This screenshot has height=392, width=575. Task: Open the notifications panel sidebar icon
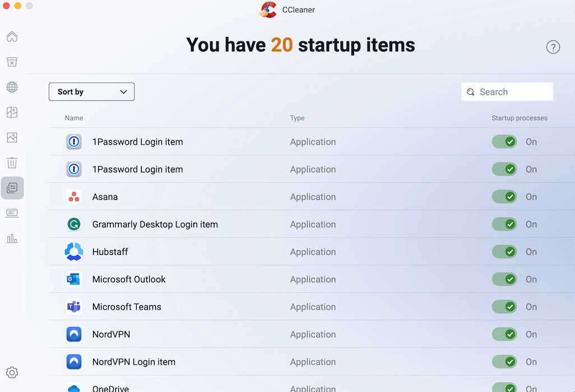click(x=12, y=213)
